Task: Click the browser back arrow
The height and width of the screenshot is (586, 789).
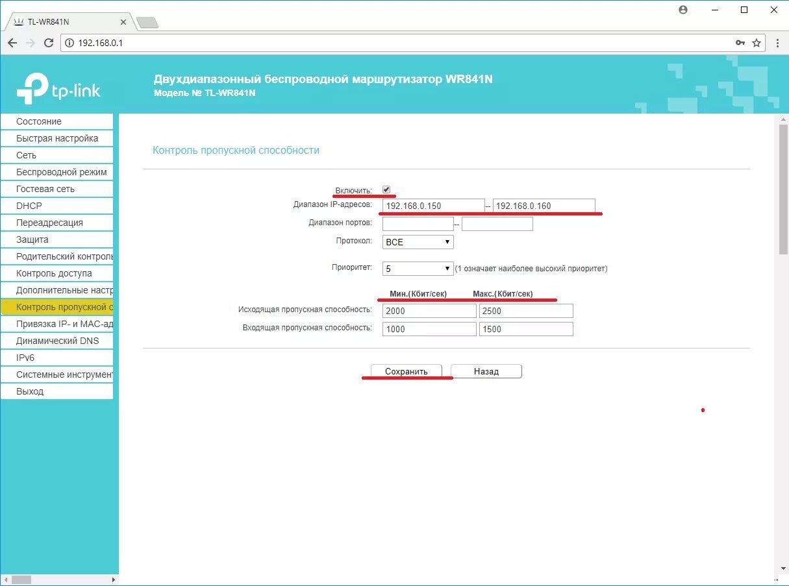Action: [12, 43]
